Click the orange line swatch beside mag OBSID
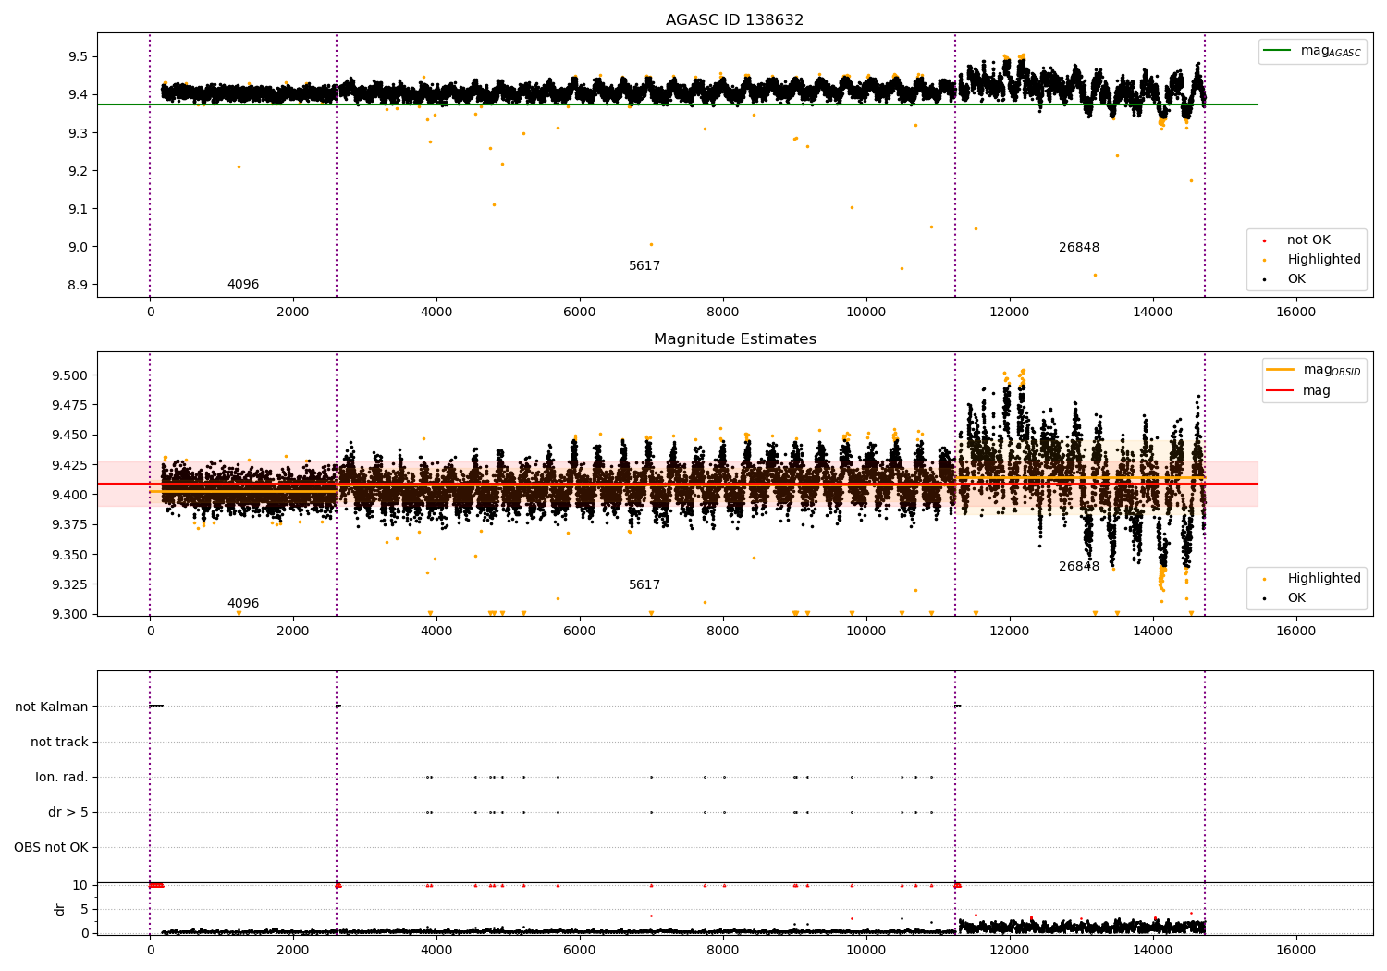This screenshot has height=971, width=1387. click(1281, 370)
